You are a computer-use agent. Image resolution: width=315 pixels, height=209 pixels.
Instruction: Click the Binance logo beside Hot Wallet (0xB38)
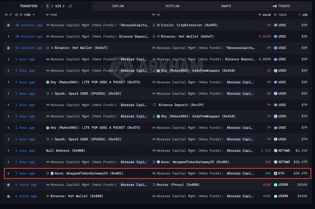click(48, 196)
